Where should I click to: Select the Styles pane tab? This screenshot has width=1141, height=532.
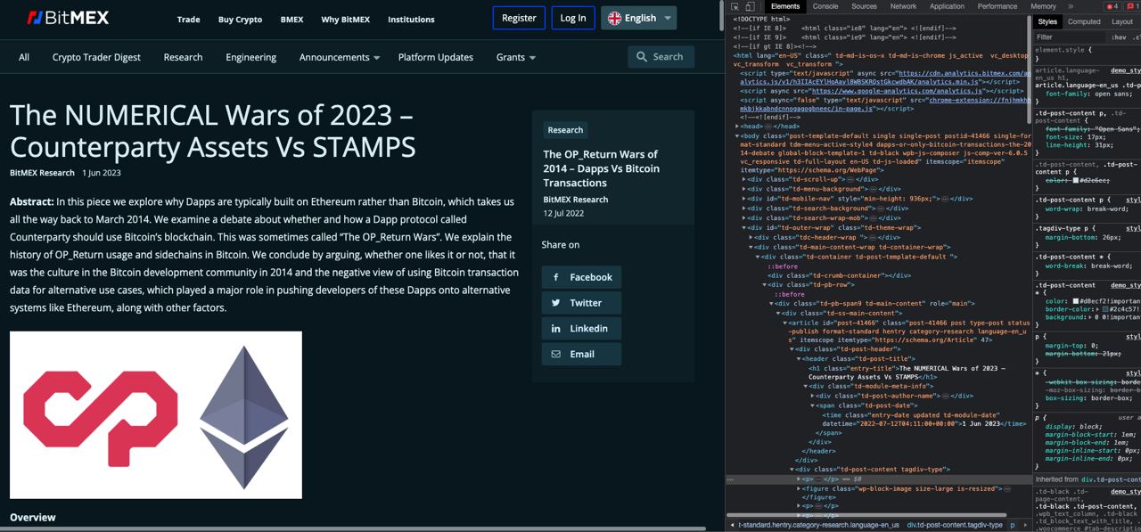coord(1047,22)
